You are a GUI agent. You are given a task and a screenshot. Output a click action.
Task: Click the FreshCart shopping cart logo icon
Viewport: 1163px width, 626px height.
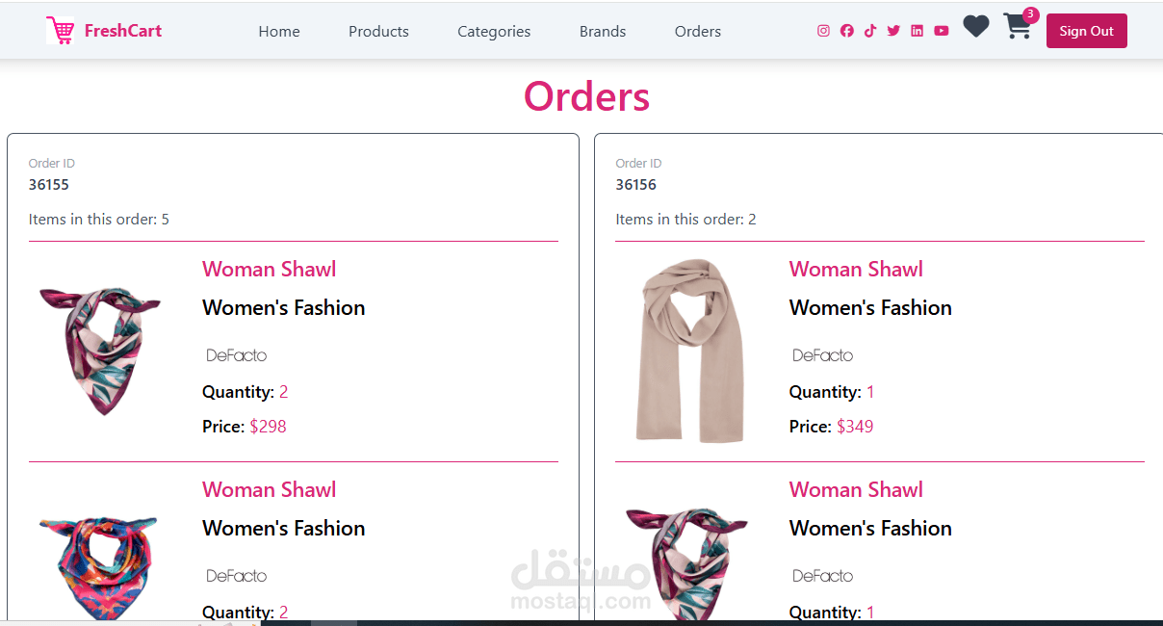pos(60,31)
